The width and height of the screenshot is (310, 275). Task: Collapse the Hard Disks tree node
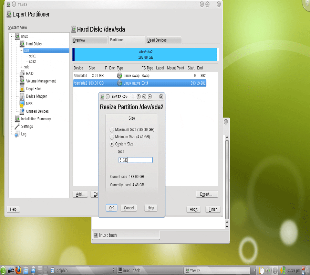click(17, 44)
